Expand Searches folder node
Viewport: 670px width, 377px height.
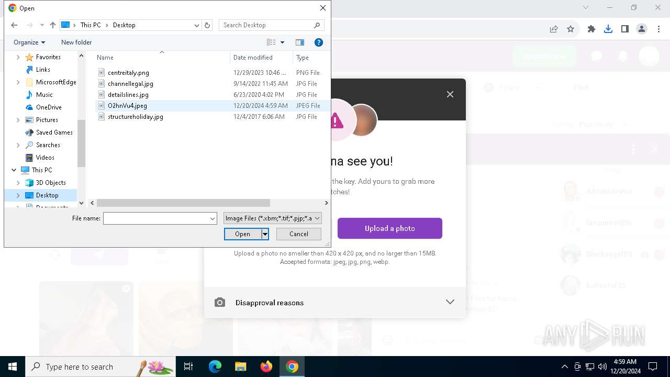pos(18,145)
